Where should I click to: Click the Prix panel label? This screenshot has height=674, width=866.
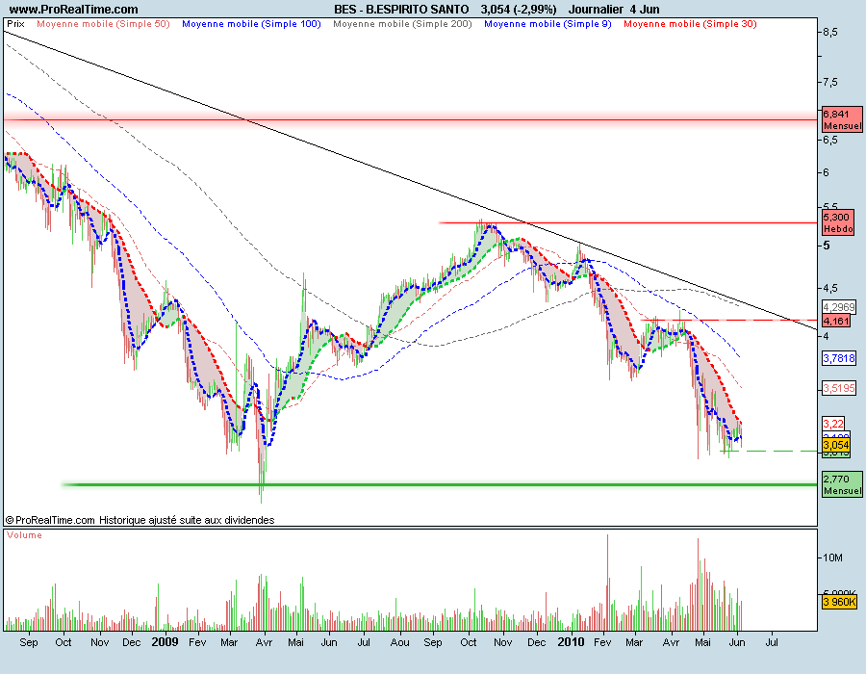click(16, 24)
